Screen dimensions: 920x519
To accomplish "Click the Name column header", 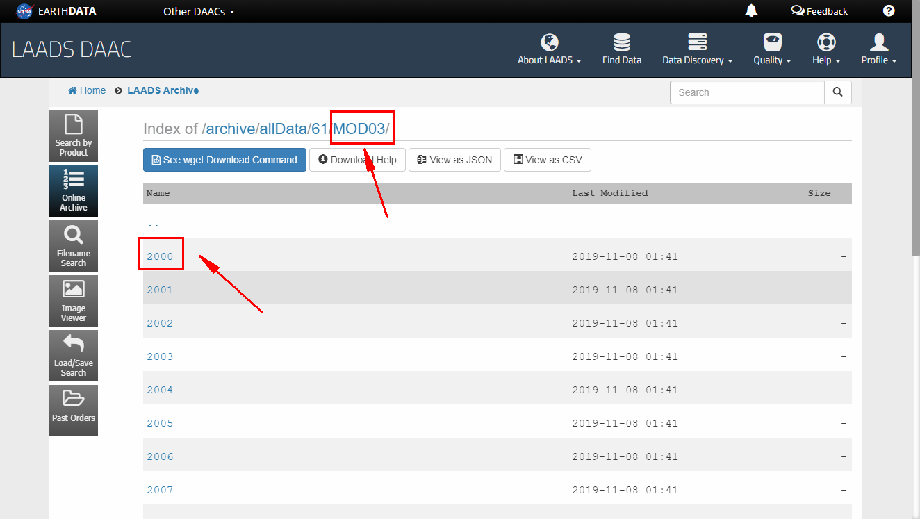I will coord(158,193).
